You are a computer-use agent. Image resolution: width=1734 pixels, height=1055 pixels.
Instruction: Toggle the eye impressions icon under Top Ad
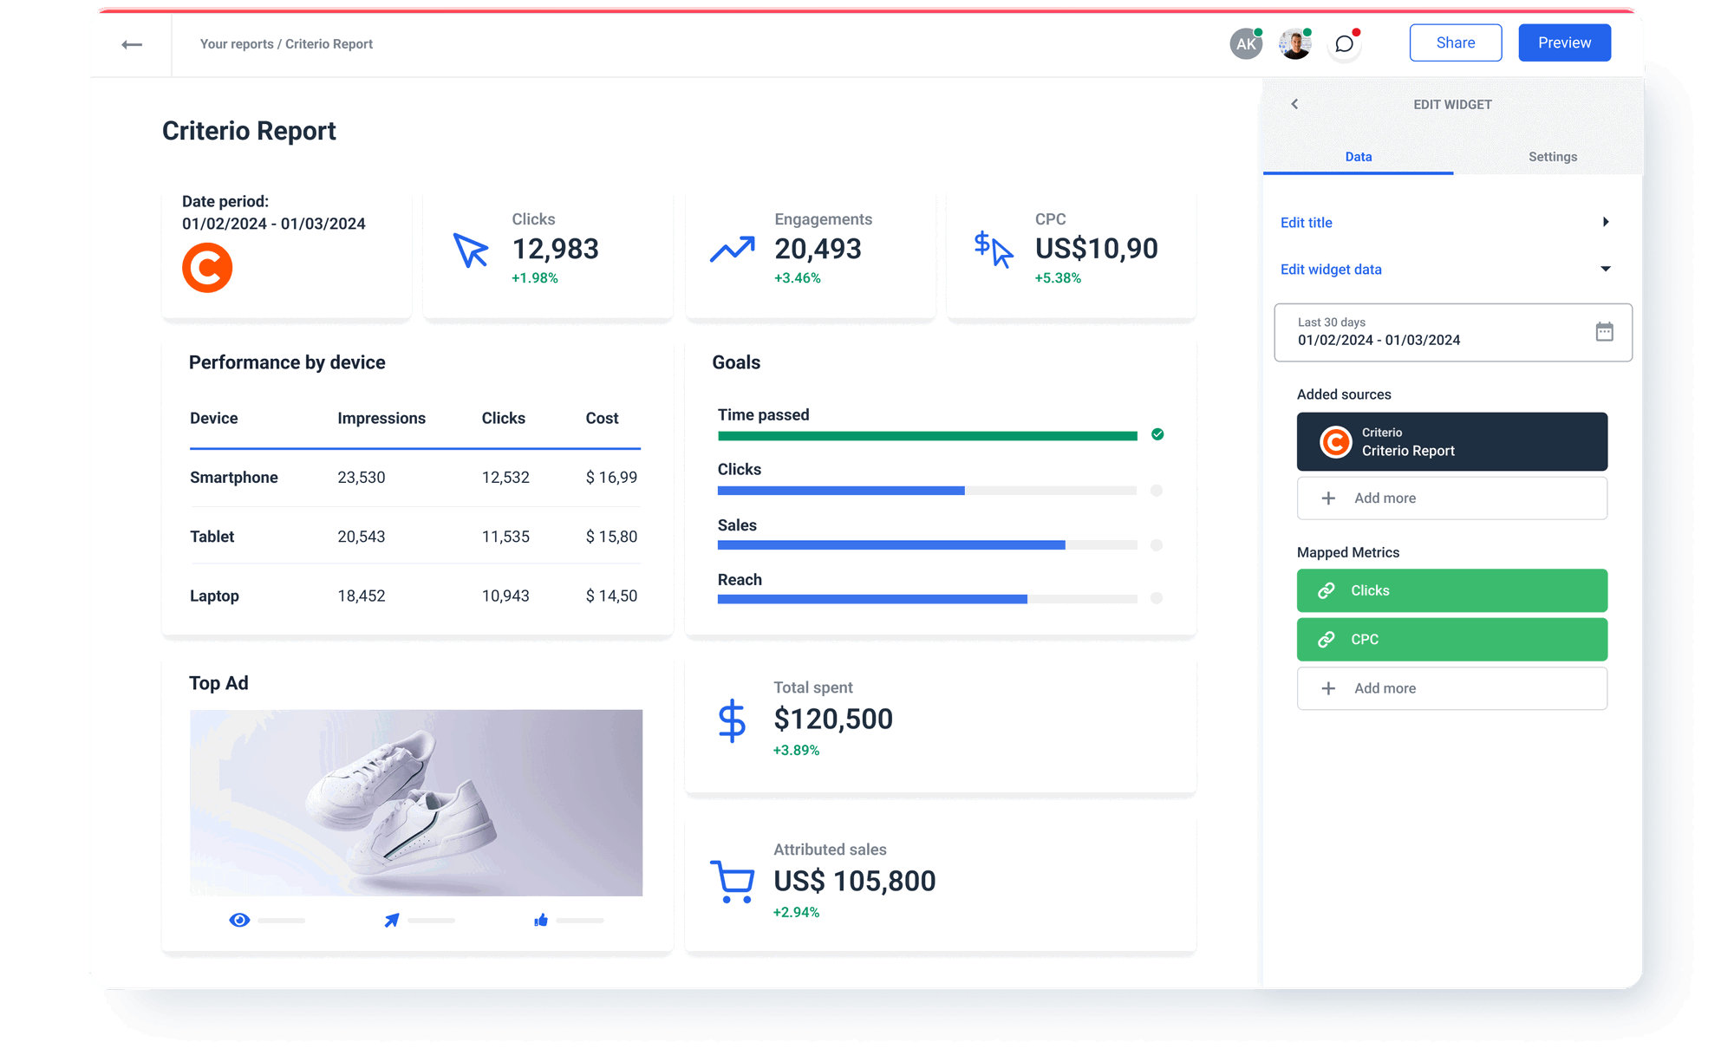(x=240, y=920)
